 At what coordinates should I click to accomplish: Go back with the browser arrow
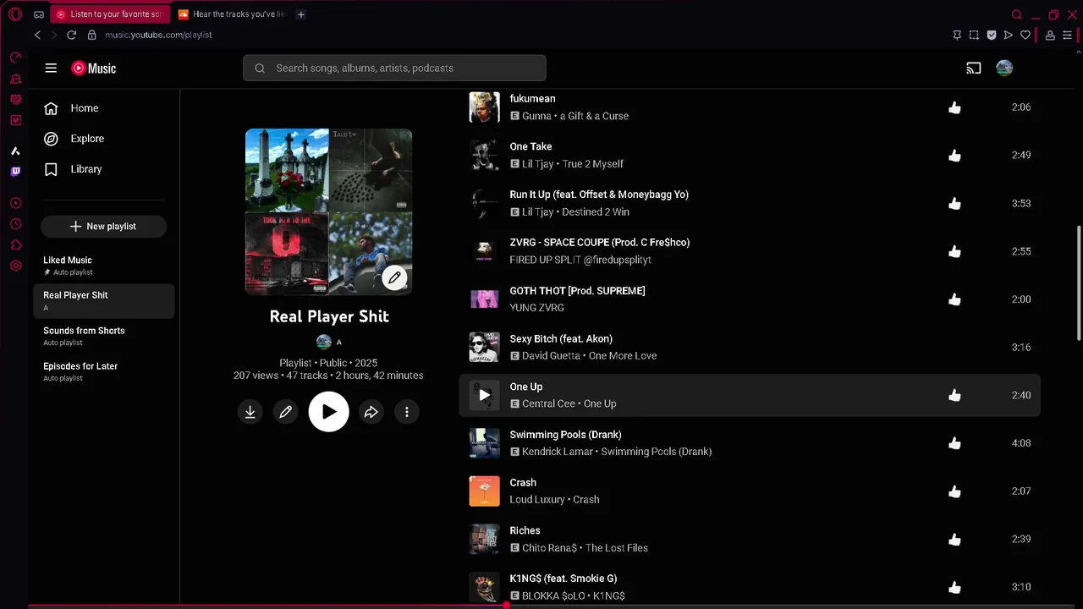tap(37, 35)
